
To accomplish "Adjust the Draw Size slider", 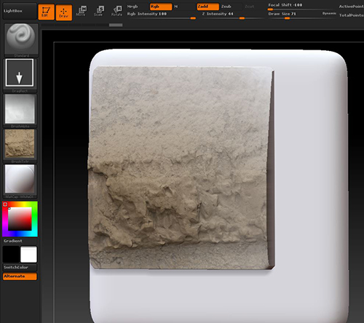I will (x=294, y=15).
